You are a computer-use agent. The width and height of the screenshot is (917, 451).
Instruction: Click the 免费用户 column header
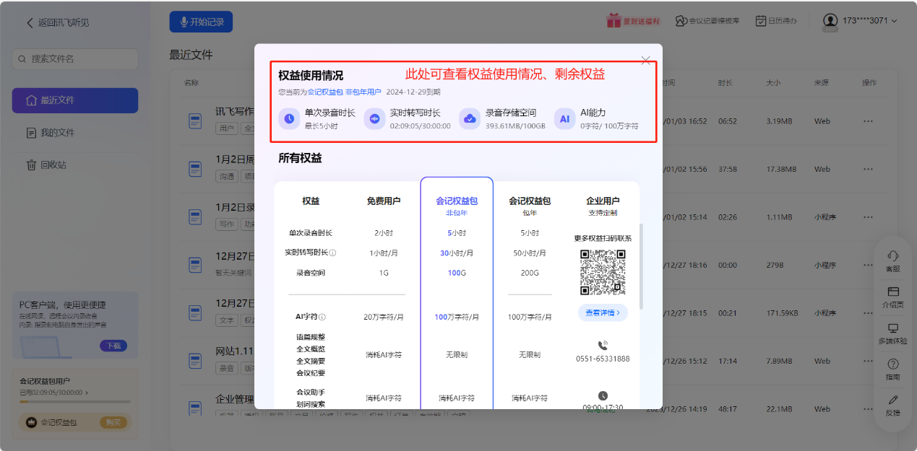tap(383, 201)
